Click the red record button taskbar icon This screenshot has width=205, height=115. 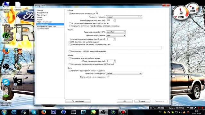click(x=123, y=112)
